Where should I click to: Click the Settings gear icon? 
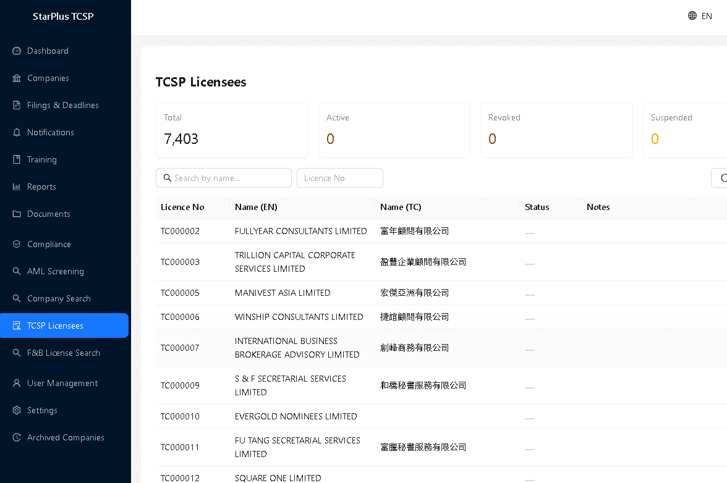[17, 410]
